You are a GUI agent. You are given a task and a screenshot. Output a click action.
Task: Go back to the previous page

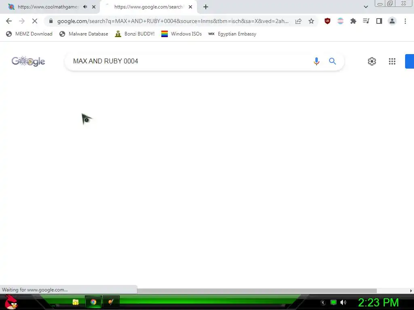(9, 21)
